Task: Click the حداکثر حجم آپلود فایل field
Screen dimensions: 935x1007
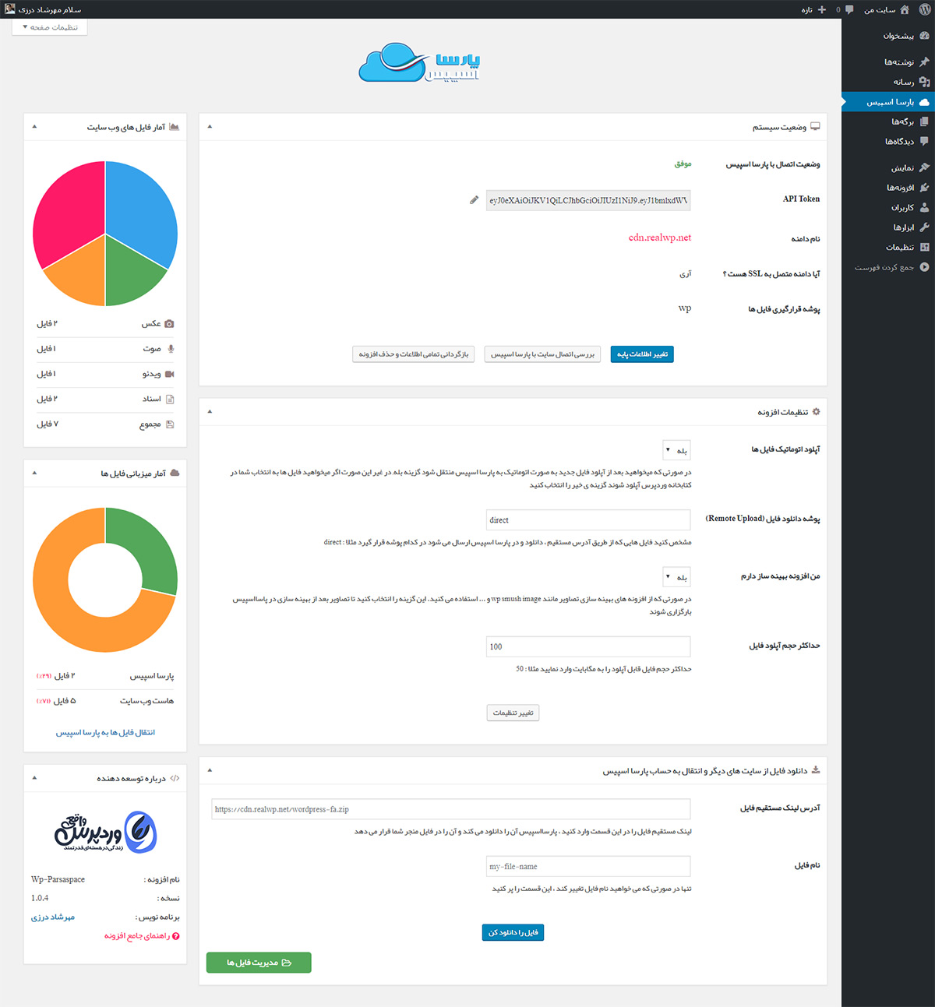Action: click(588, 646)
